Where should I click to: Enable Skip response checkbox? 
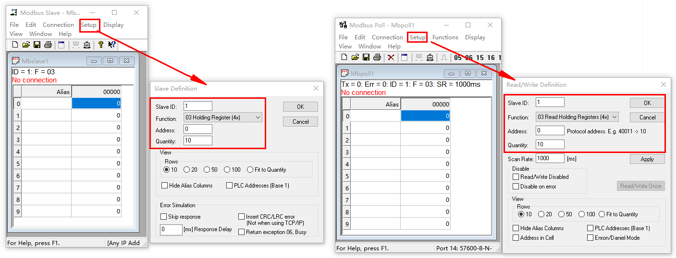pyautogui.click(x=164, y=217)
